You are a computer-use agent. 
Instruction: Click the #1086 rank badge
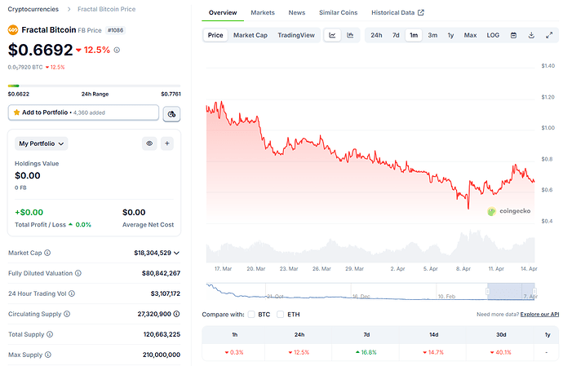point(115,30)
